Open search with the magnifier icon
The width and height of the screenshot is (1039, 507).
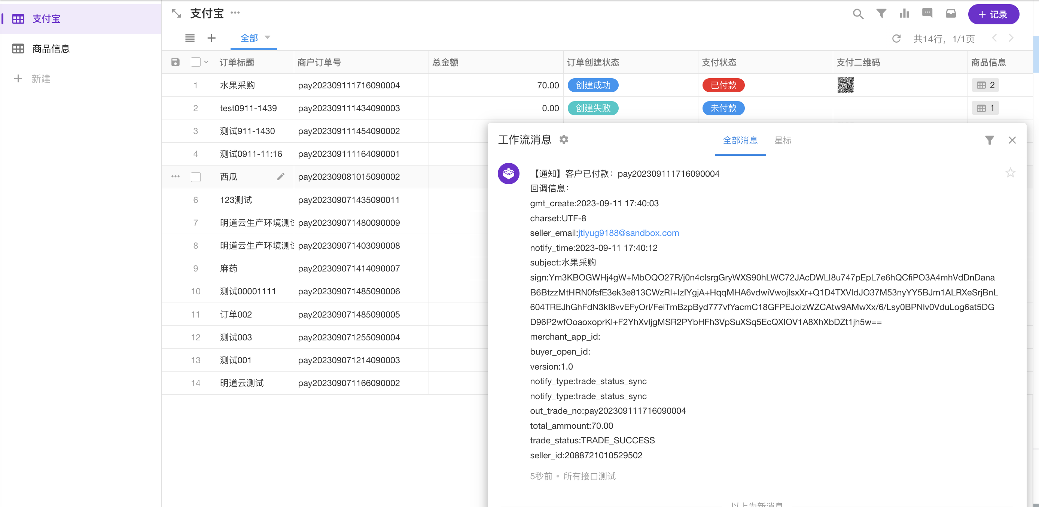tap(858, 14)
